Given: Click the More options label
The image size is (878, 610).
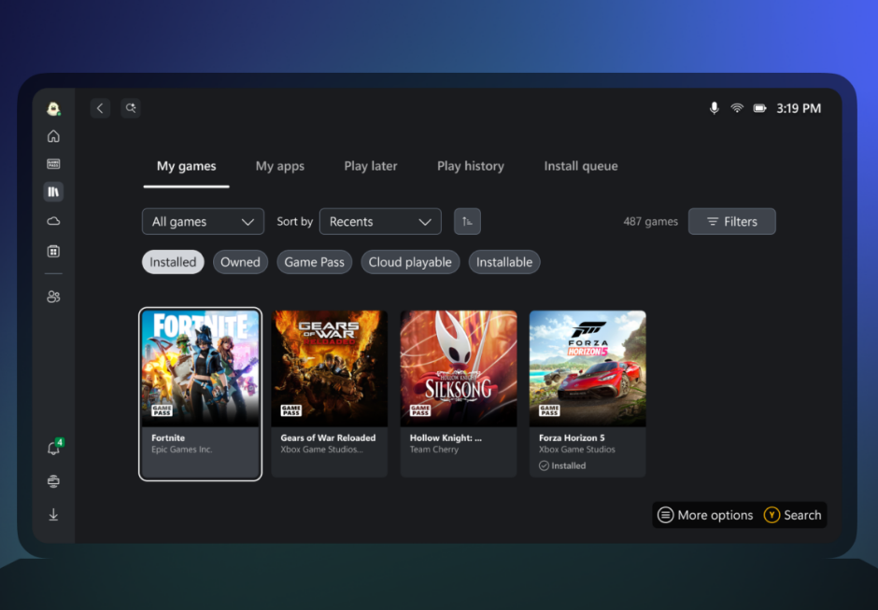Looking at the screenshot, I should (715, 515).
